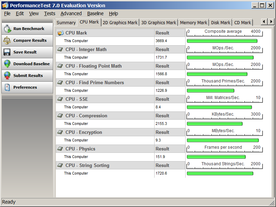276x207 pixels.
Task: Click the chip icon beside CPU - SSE
Action: pyautogui.click(x=60, y=99)
